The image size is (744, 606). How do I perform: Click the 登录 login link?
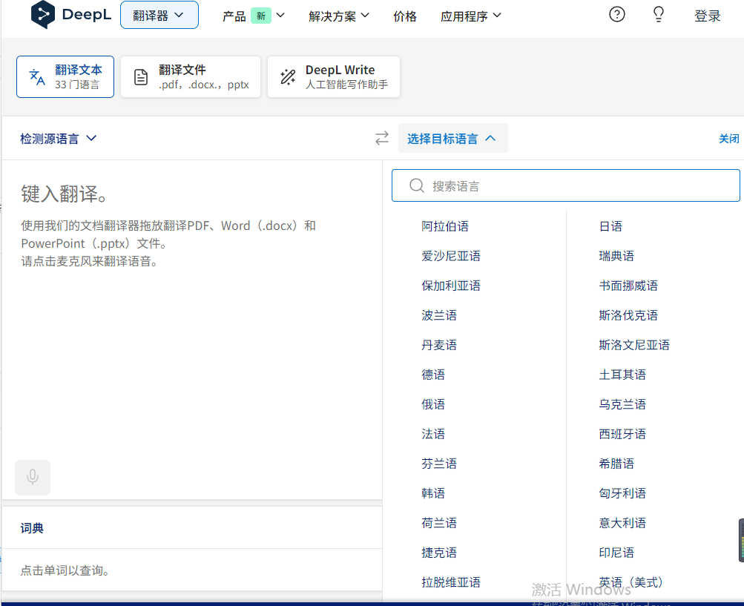[707, 16]
